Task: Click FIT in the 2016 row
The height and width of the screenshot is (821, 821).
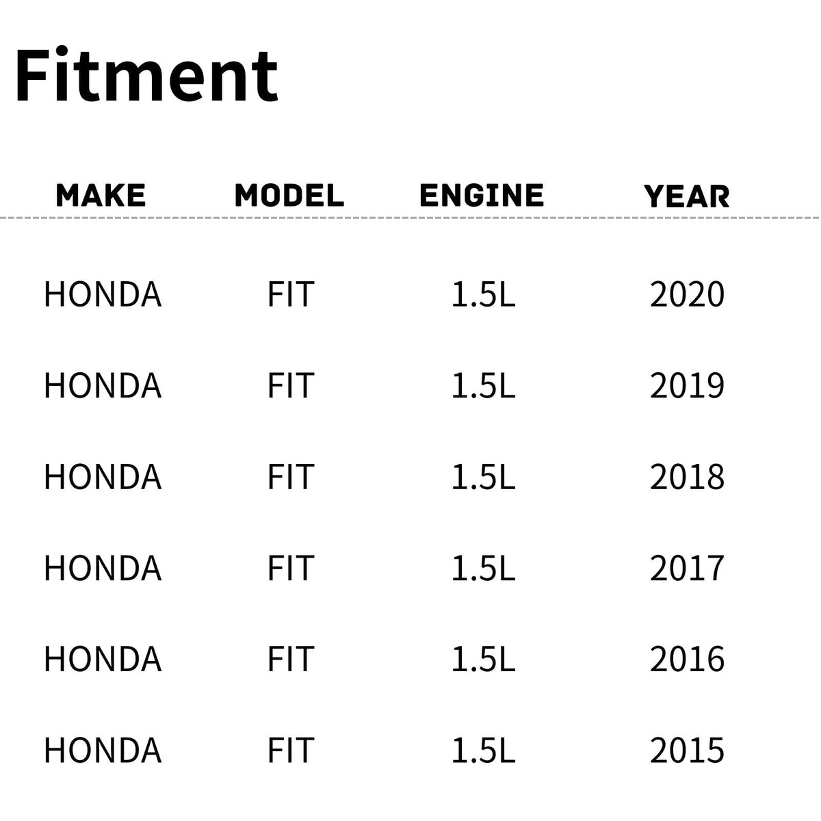Action: point(290,660)
